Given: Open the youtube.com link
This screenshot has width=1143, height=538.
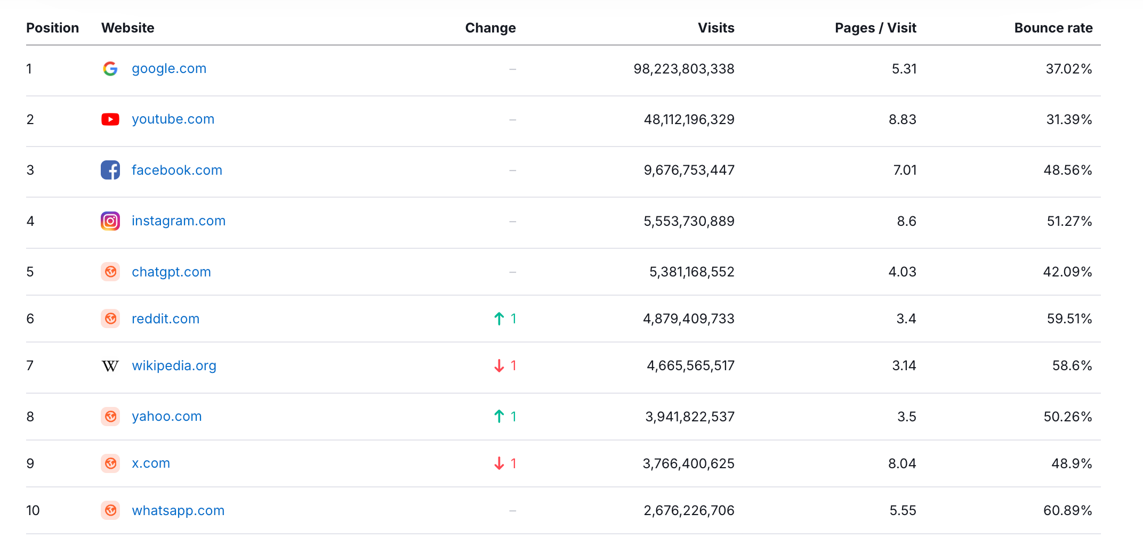Looking at the screenshot, I should click(173, 119).
